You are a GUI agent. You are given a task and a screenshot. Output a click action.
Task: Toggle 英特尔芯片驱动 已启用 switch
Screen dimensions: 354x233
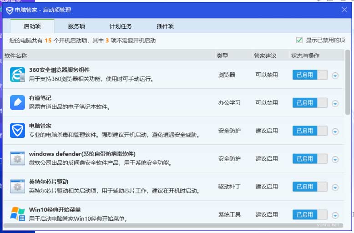(x=310, y=187)
